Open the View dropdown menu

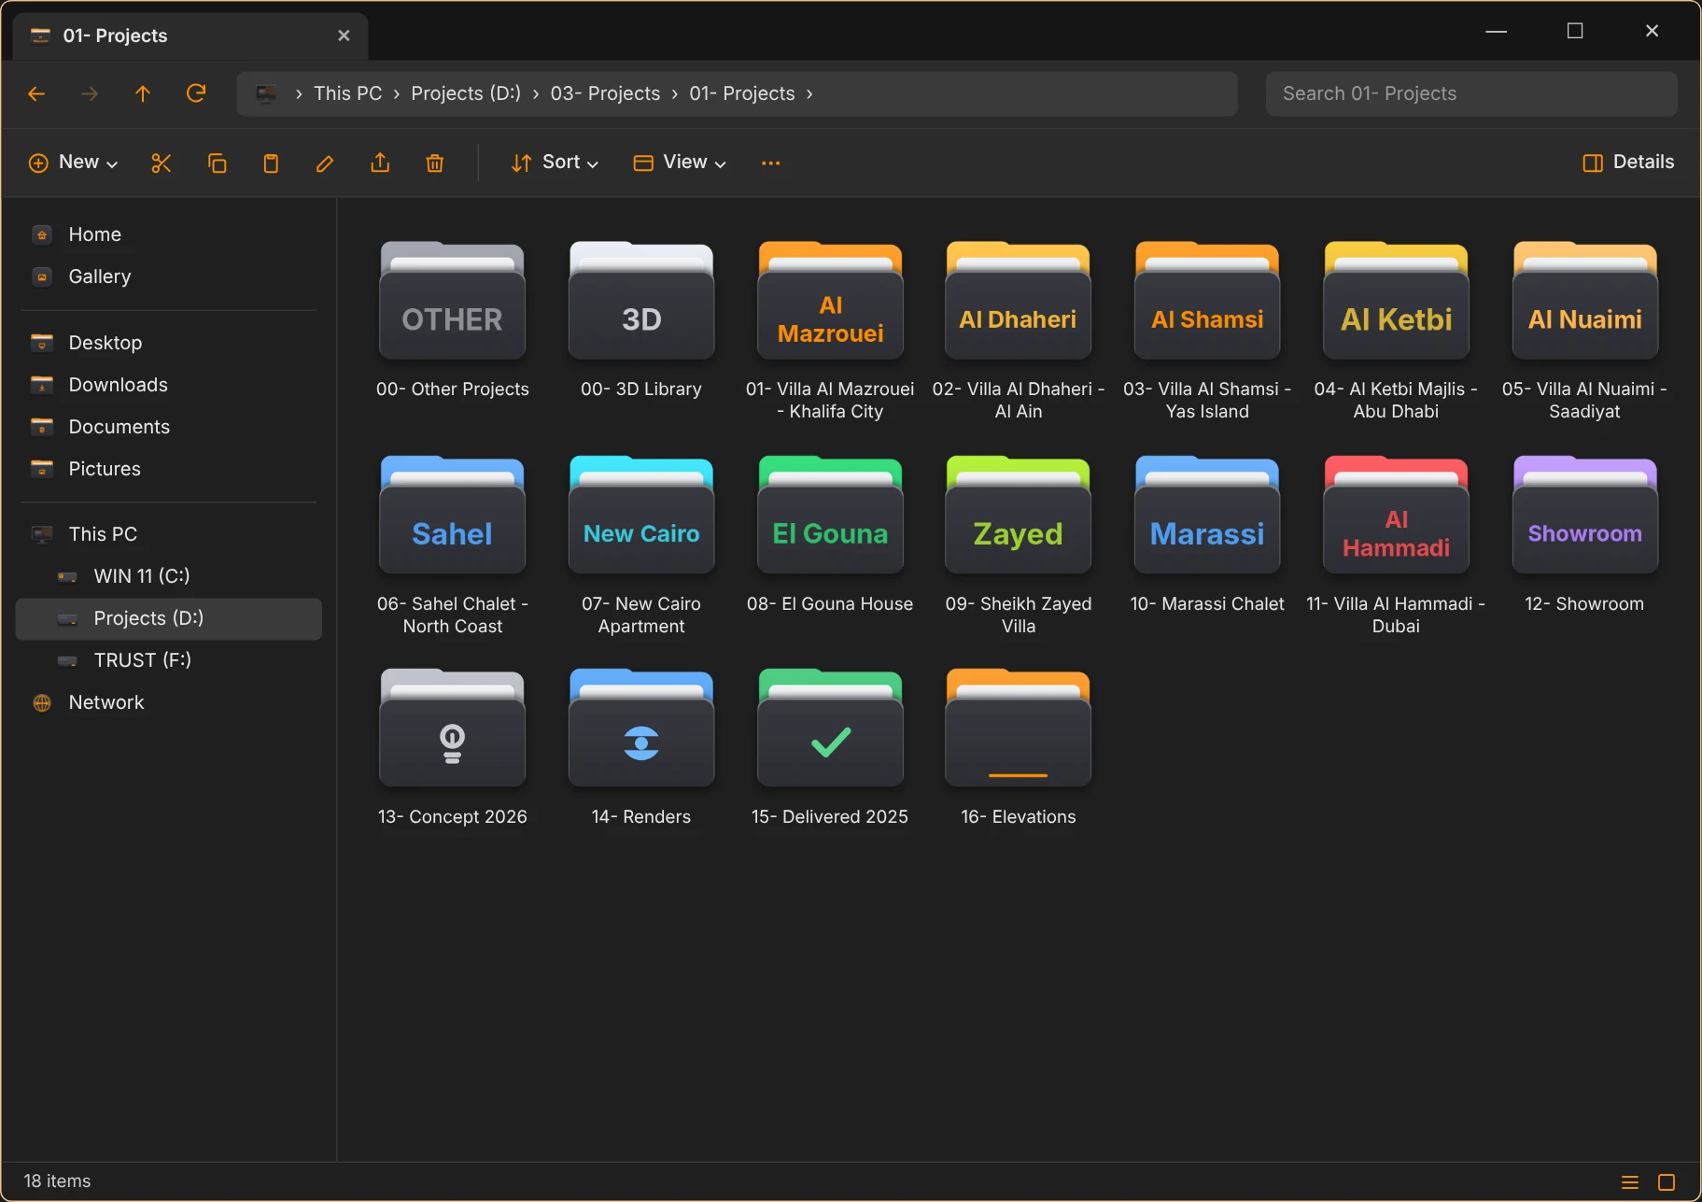click(680, 163)
